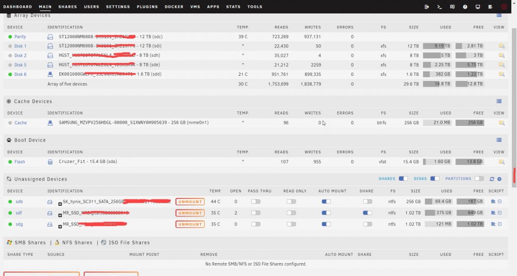Image resolution: width=517 pixels, height=276 pixels.
Task: Open the Flash device link
Action: pyautogui.click(x=20, y=162)
